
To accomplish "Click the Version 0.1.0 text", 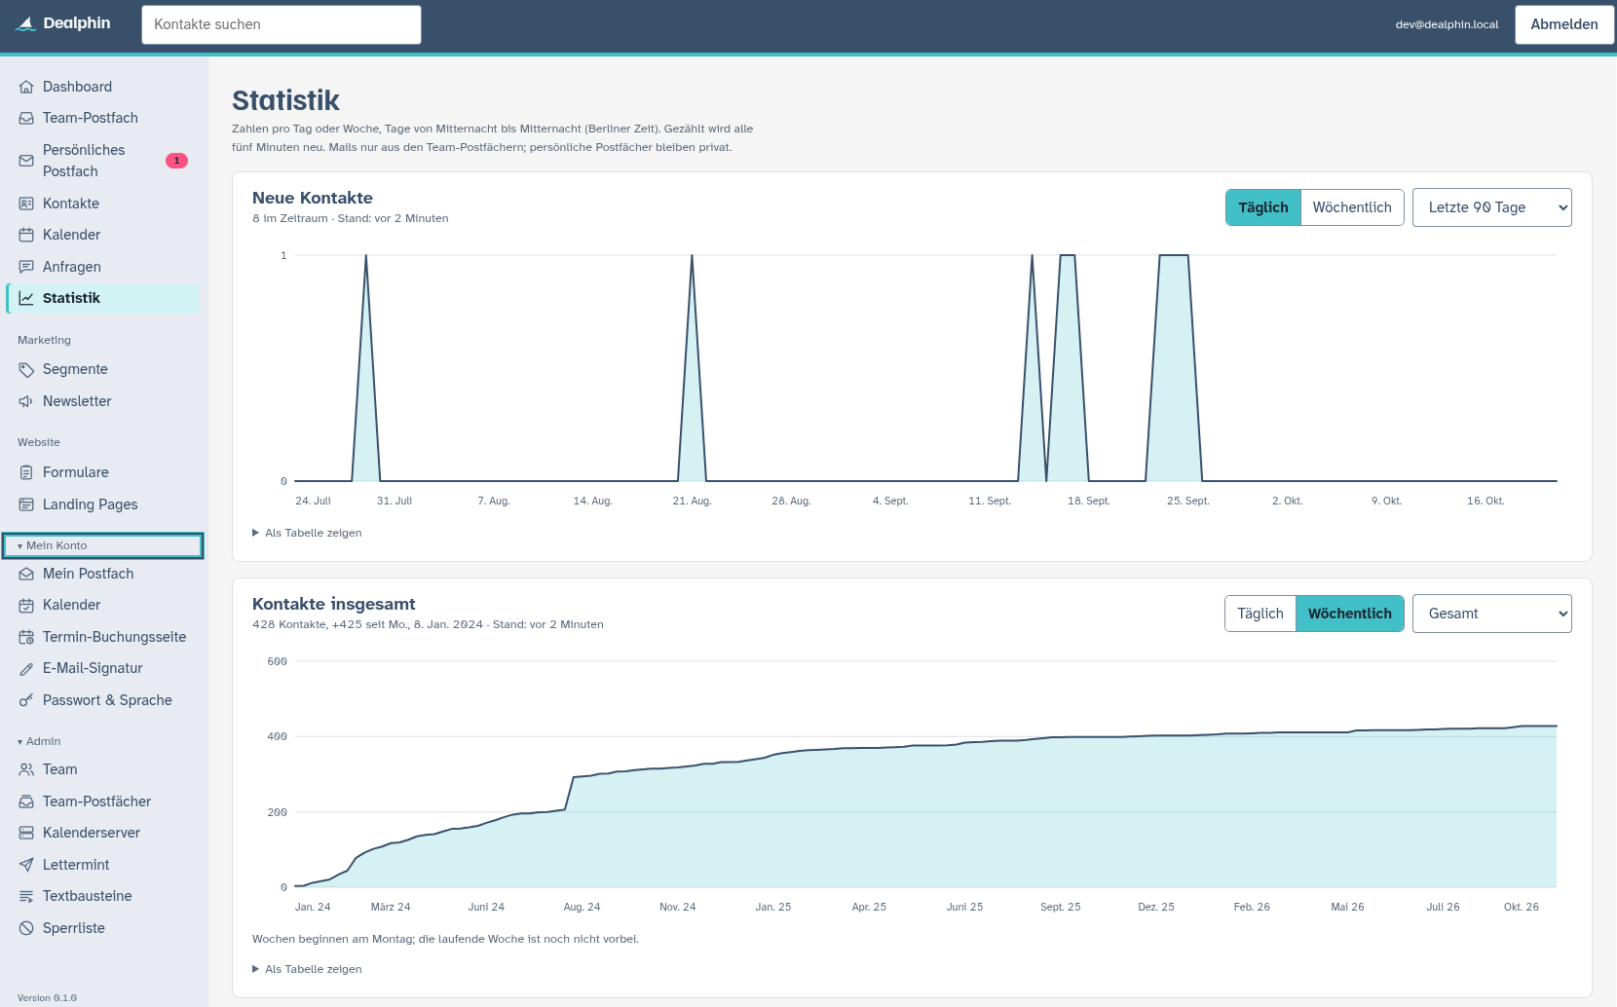I will (47, 997).
